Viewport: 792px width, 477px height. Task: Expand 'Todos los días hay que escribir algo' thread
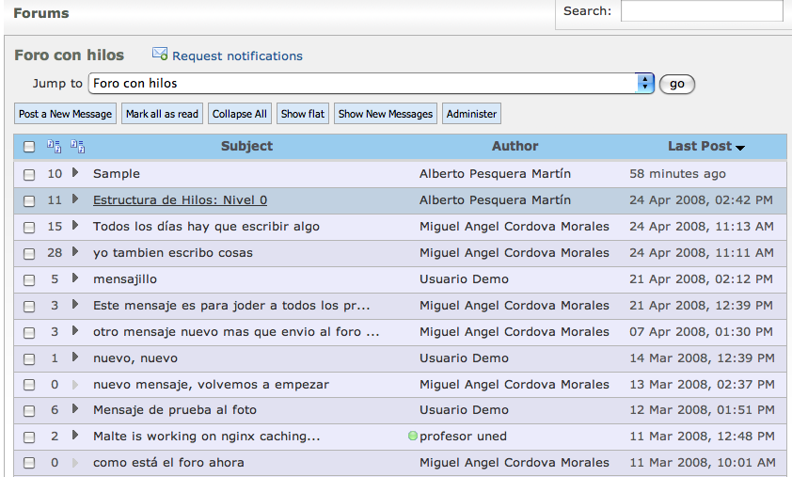75,226
